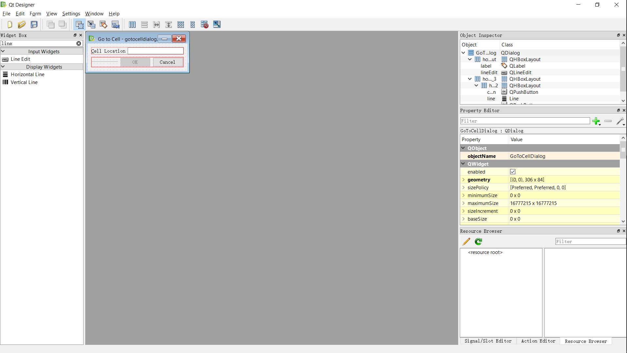Select Edit Signals/Slots mode icon
The width and height of the screenshot is (627, 353).
point(91,25)
